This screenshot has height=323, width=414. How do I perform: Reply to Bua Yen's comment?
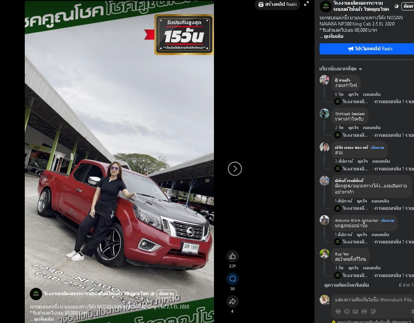371,268
